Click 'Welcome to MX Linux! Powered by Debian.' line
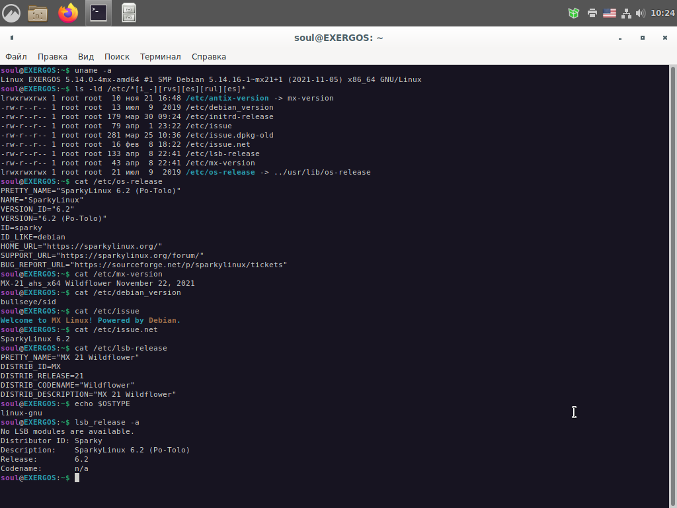Image resolution: width=677 pixels, height=508 pixels. pyautogui.click(x=90, y=321)
